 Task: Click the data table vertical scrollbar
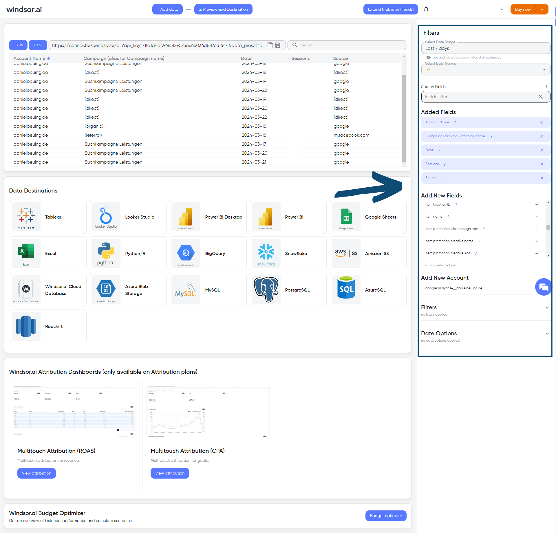404,118
